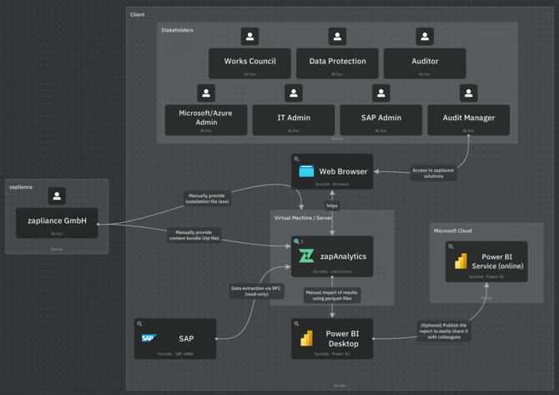This screenshot has height=395, width=559.
Task: Click the '(Optional) Publish the report' label
Action: [x=444, y=332]
